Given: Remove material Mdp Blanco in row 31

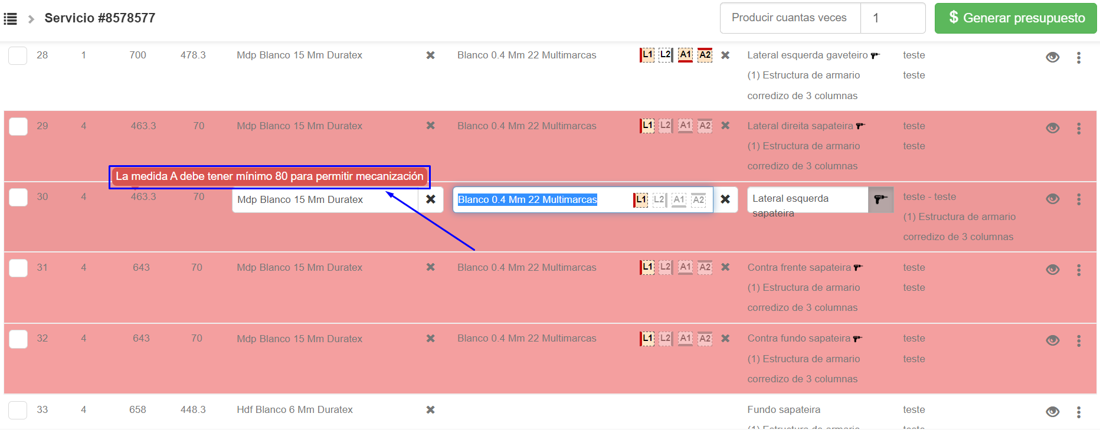Looking at the screenshot, I should [431, 268].
